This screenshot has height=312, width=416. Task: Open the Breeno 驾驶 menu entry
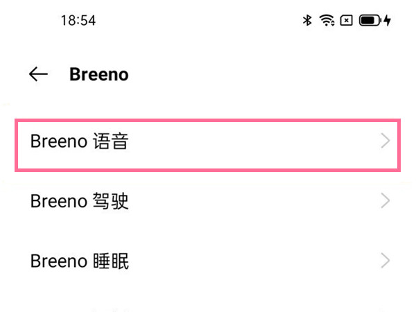point(208,202)
